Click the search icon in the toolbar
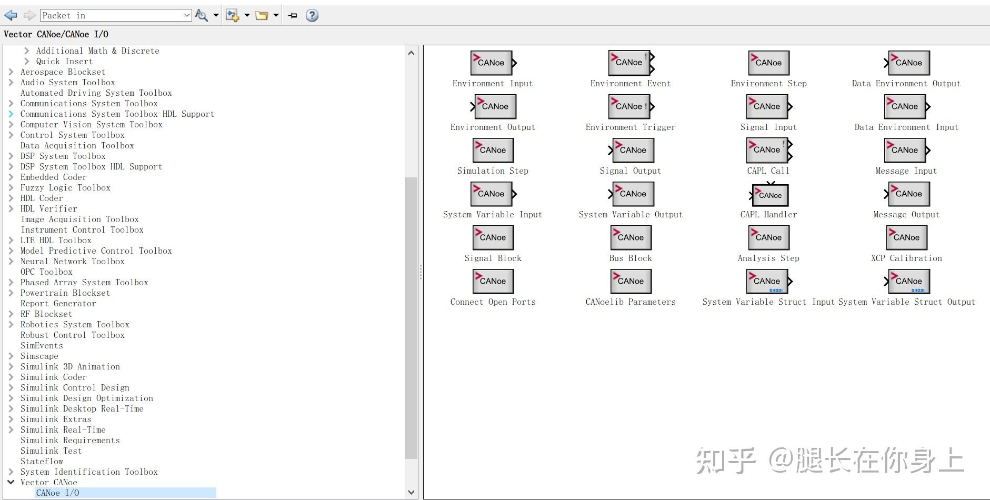 [201, 15]
